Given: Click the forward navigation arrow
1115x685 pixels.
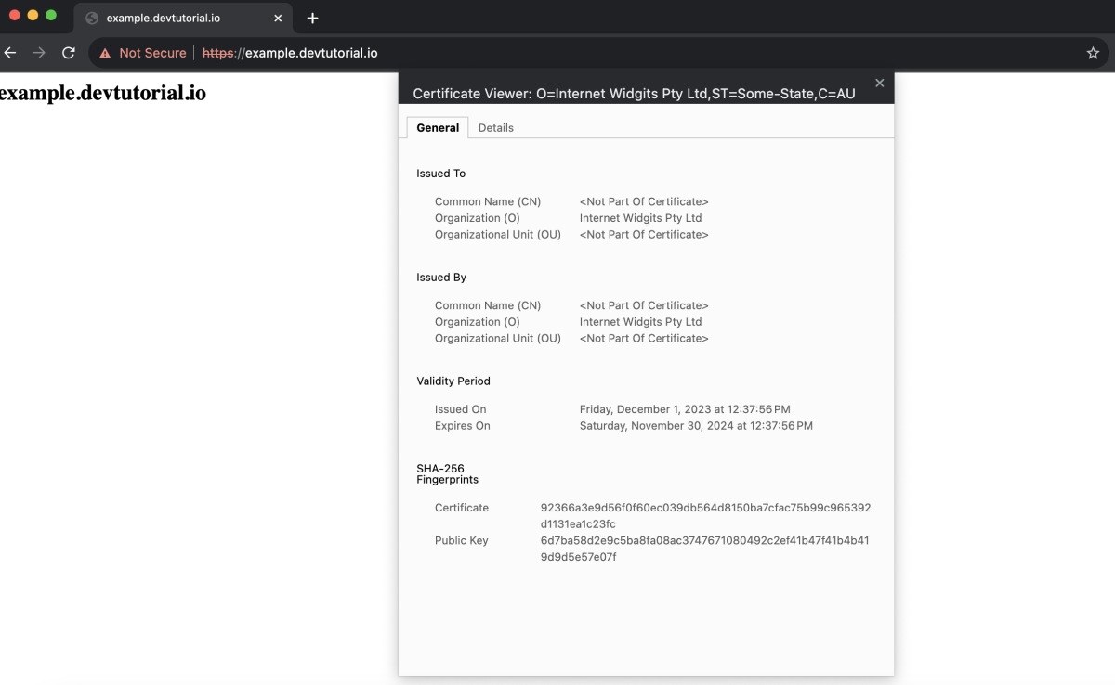Looking at the screenshot, I should tap(39, 53).
